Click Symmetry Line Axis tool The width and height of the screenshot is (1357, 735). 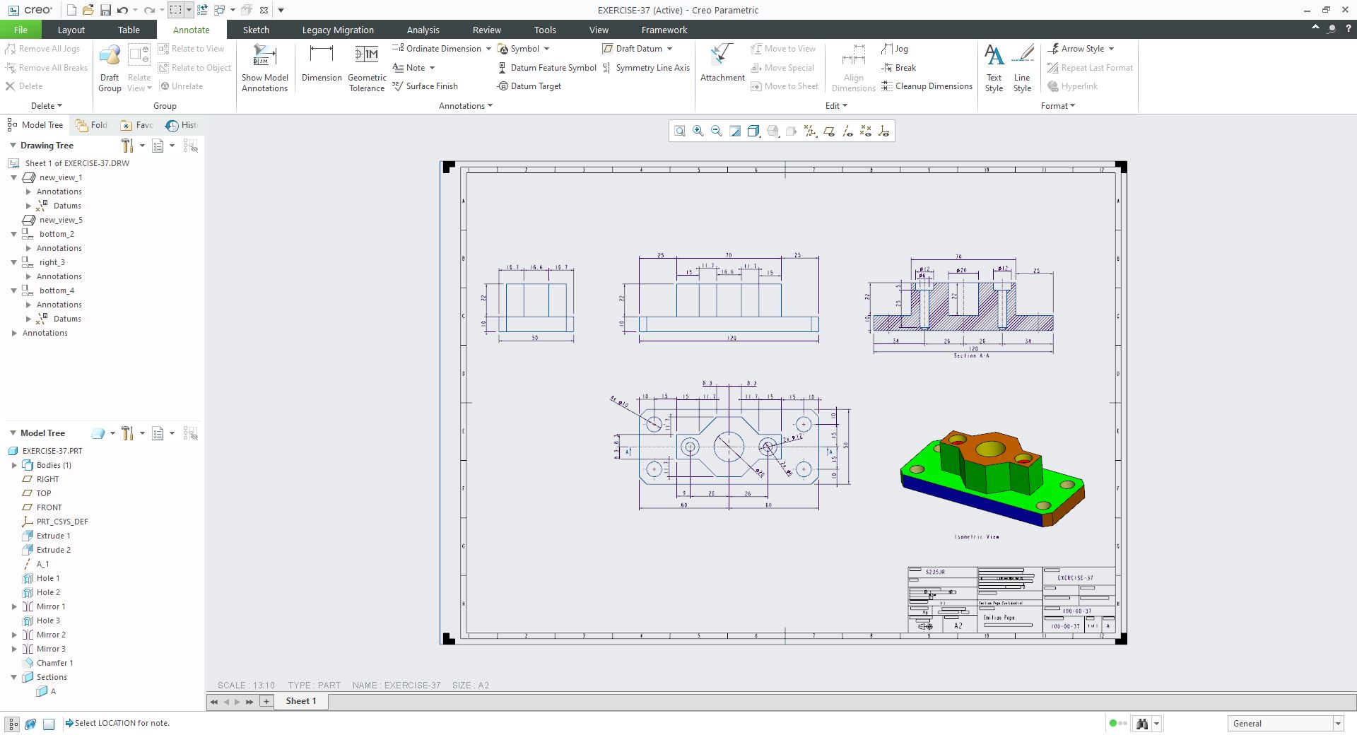click(646, 68)
